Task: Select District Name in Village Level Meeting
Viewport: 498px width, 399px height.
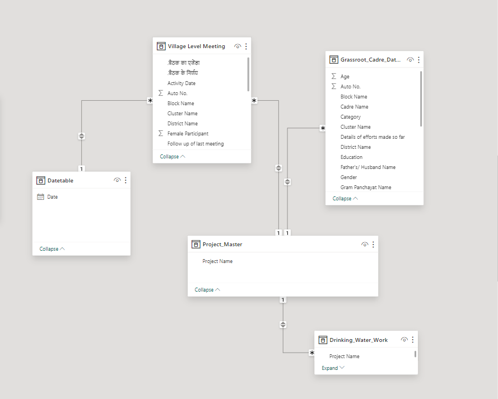Action: pos(183,123)
